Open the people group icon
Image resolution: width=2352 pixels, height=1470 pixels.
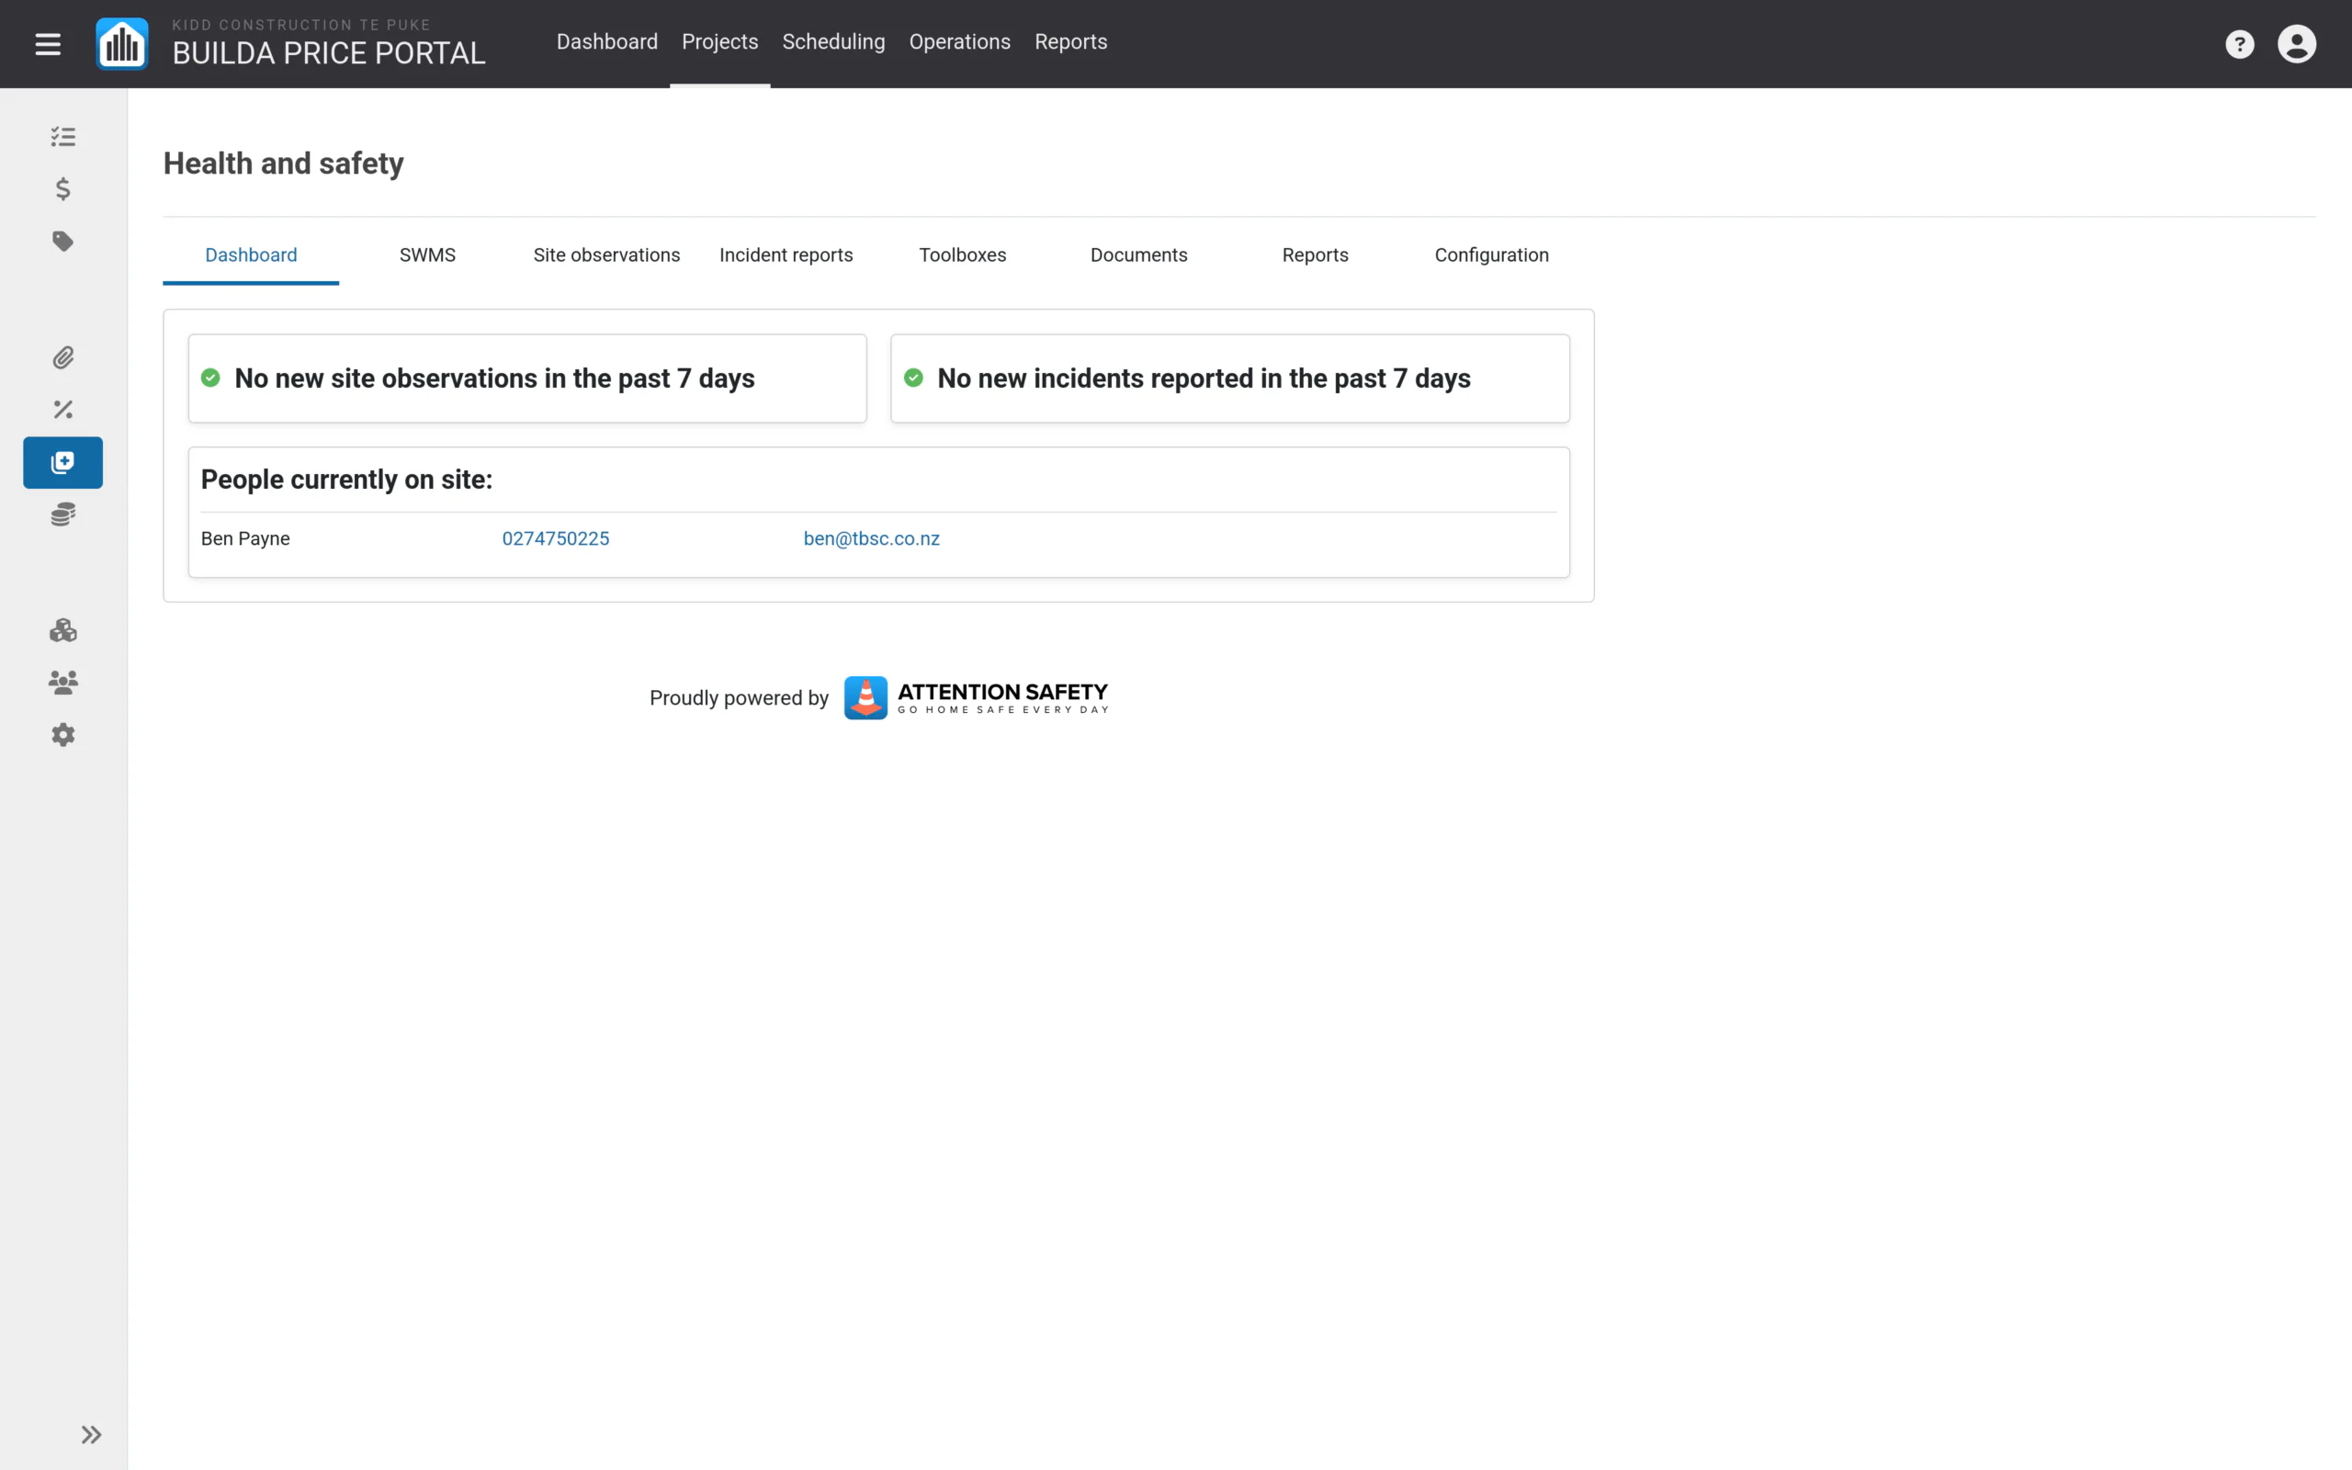tap(63, 683)
